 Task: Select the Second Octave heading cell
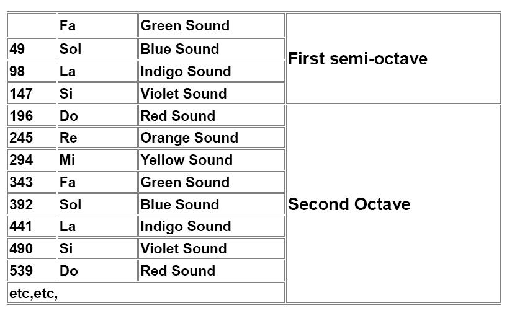coord(349,204)
